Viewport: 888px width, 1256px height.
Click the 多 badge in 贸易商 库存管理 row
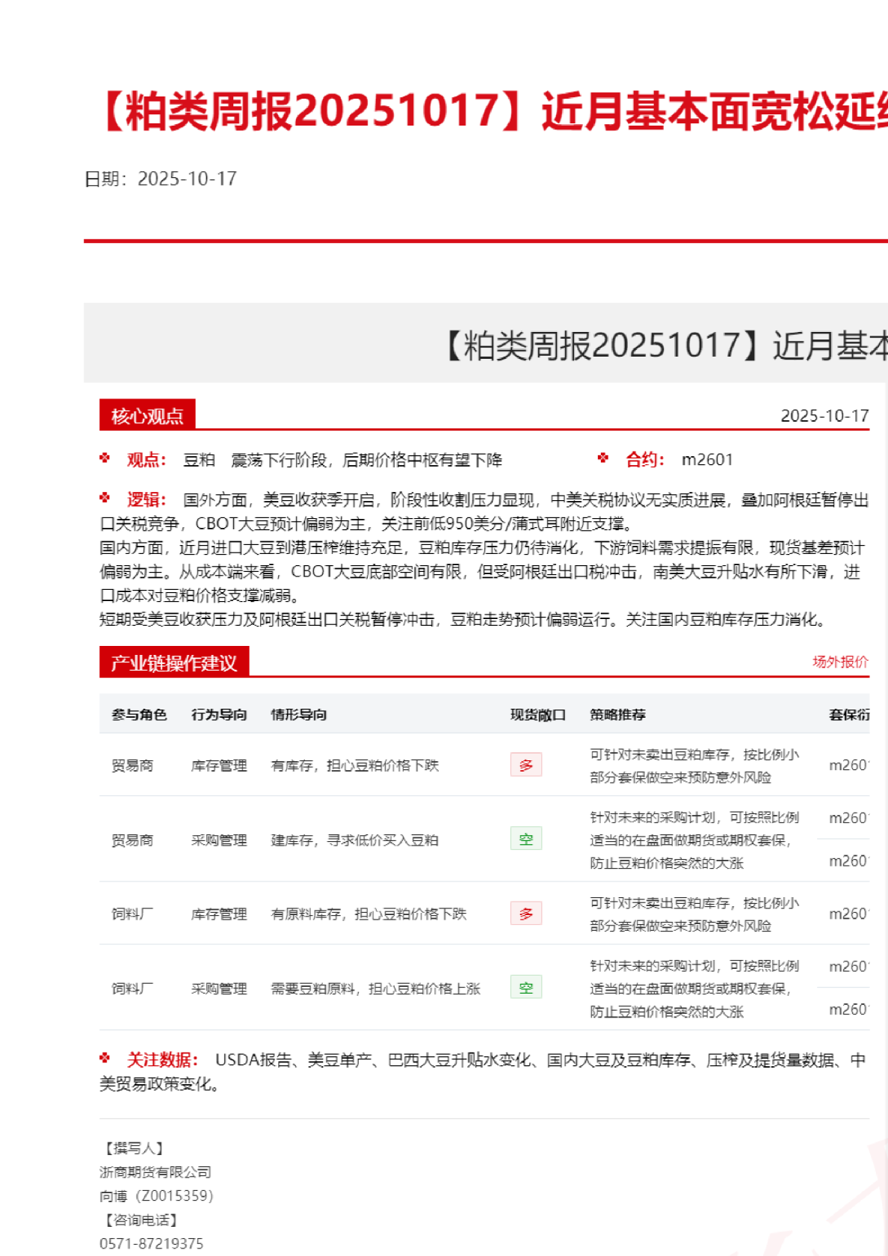525,765
